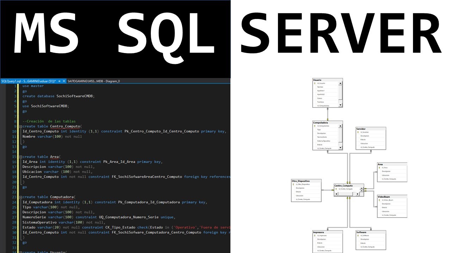Collapse the create table Centro_Computo block
The height and width of the screenshot is (253, 451).
pyautogui.click(x=20, y=126)
